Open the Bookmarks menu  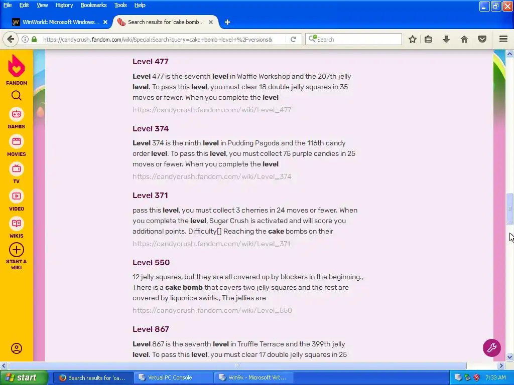tap(93, 5)
